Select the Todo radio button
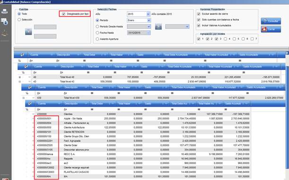Image resolution: width=289 pixels, height=180 pixels. point(19,14)
